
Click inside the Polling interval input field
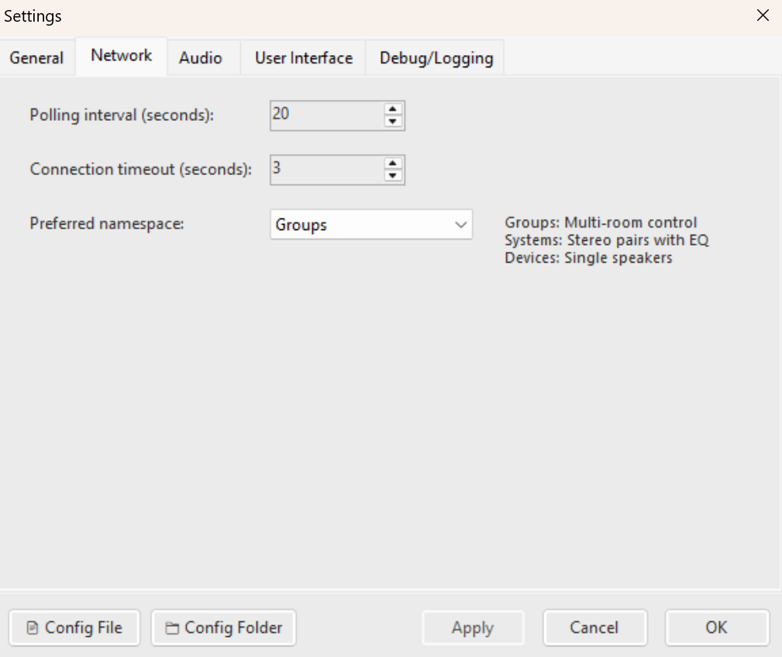[x=326, y=115]
